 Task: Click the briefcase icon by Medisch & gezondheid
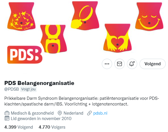pyautogui.click(x=7, y=113)
